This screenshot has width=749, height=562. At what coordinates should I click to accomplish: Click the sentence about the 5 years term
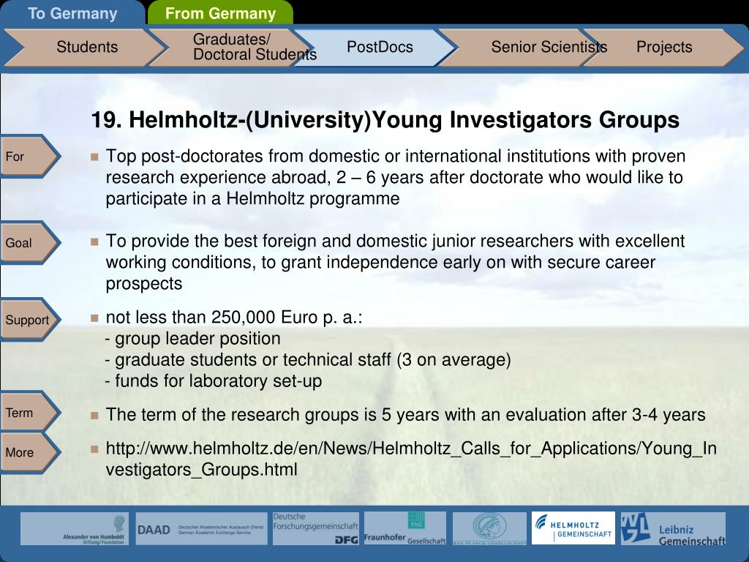point(405,414)
